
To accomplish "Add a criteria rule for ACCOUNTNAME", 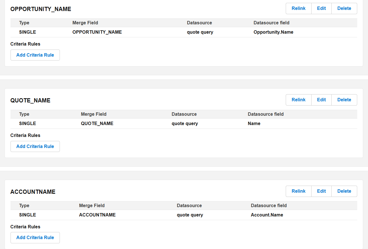I will [35, 238].
